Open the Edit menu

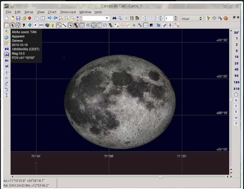18,12
